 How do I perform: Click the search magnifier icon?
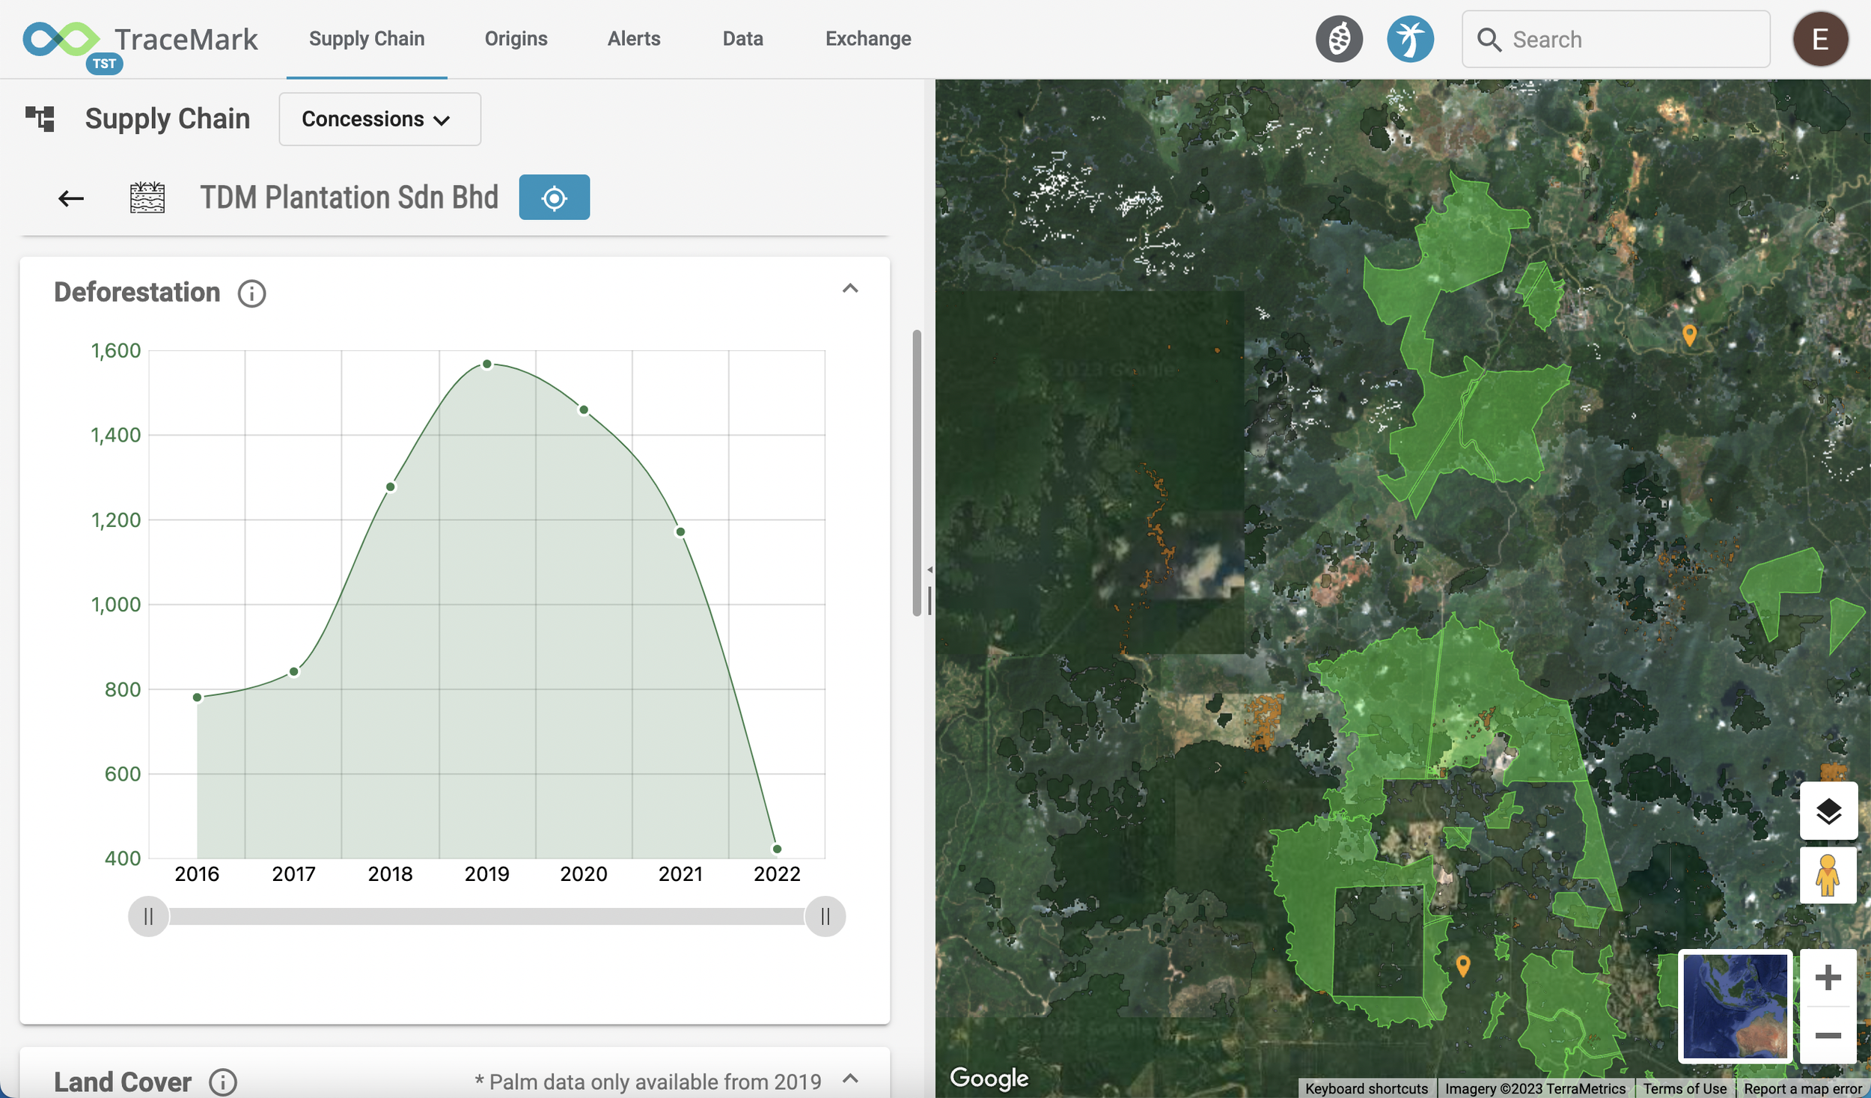(1489, 40)
